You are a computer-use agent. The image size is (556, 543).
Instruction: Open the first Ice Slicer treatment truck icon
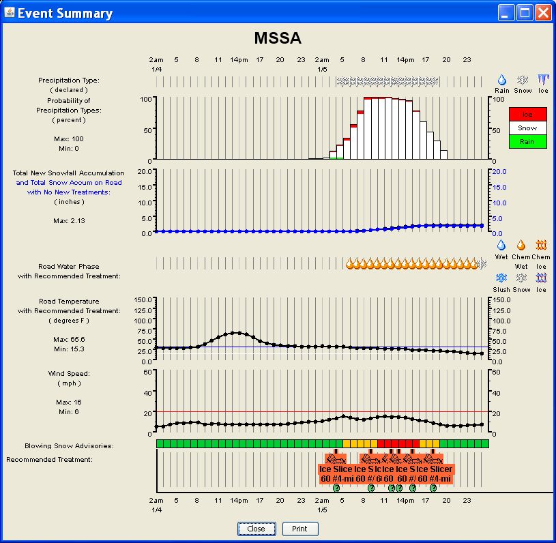pos(334,458)
